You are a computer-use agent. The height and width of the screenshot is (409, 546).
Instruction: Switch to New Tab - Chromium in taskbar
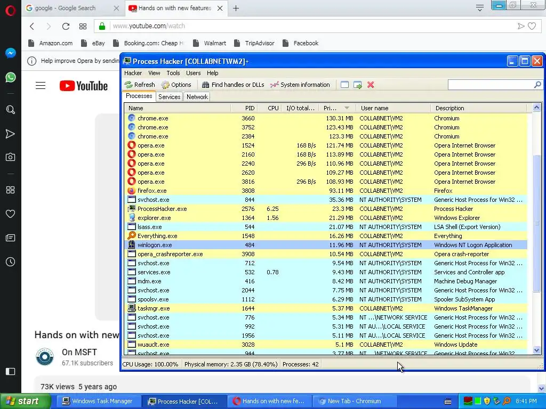(x=355, y=401)
